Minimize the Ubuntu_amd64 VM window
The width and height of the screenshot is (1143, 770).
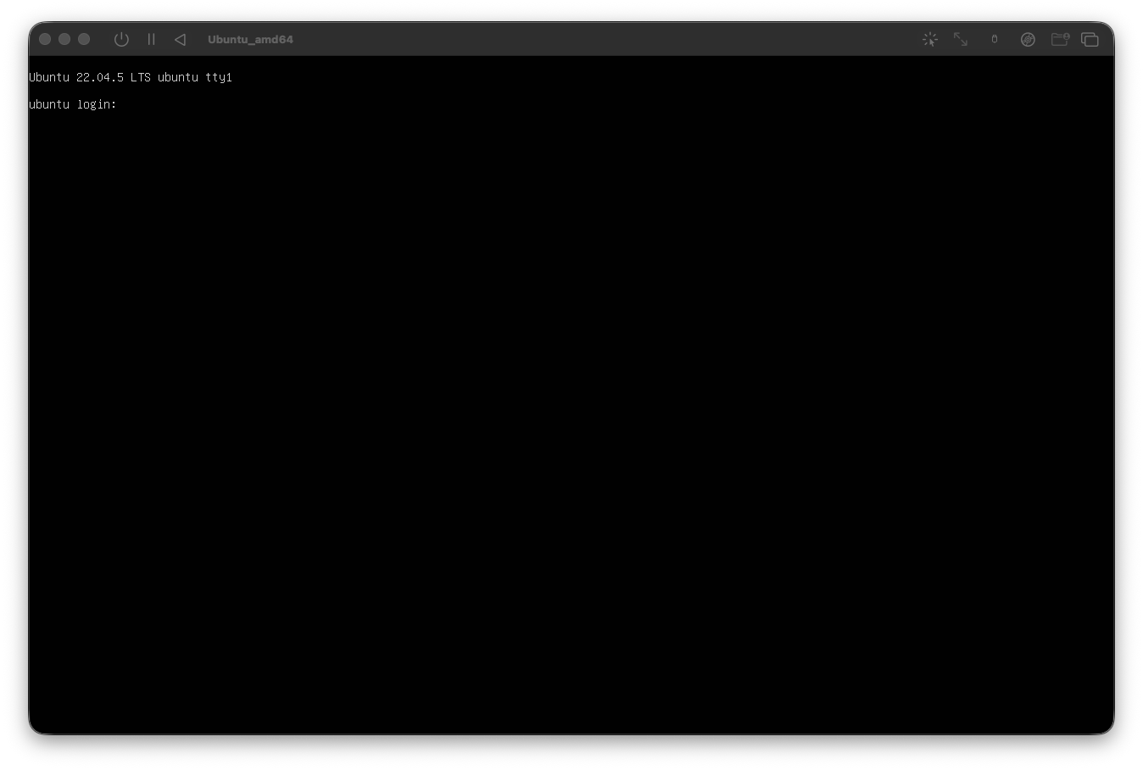(64, 39)
